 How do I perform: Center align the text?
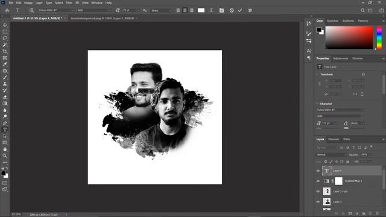click(185, 10)
